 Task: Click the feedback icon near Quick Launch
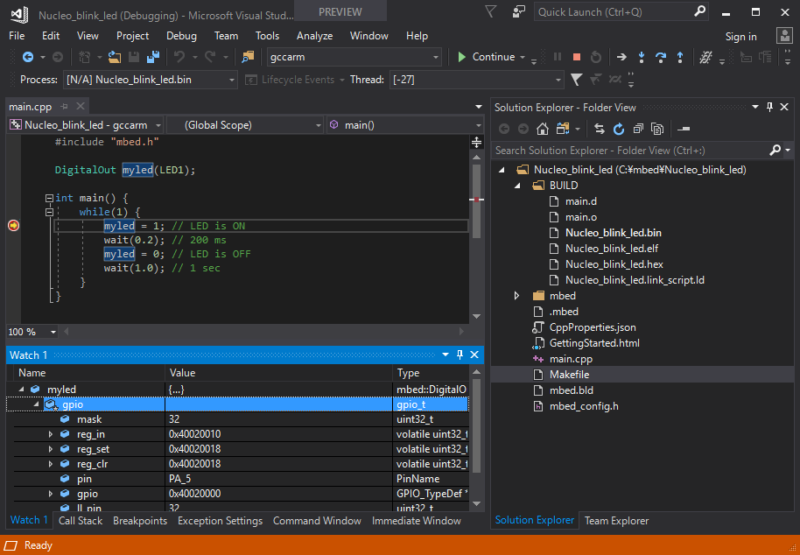click(x=519, y=11)
